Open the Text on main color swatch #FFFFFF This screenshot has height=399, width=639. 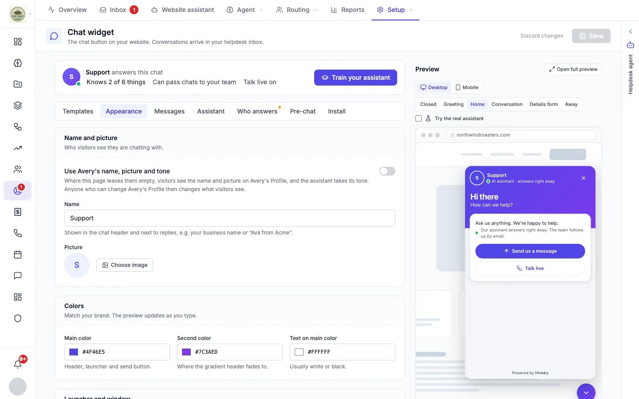point(299,352)
